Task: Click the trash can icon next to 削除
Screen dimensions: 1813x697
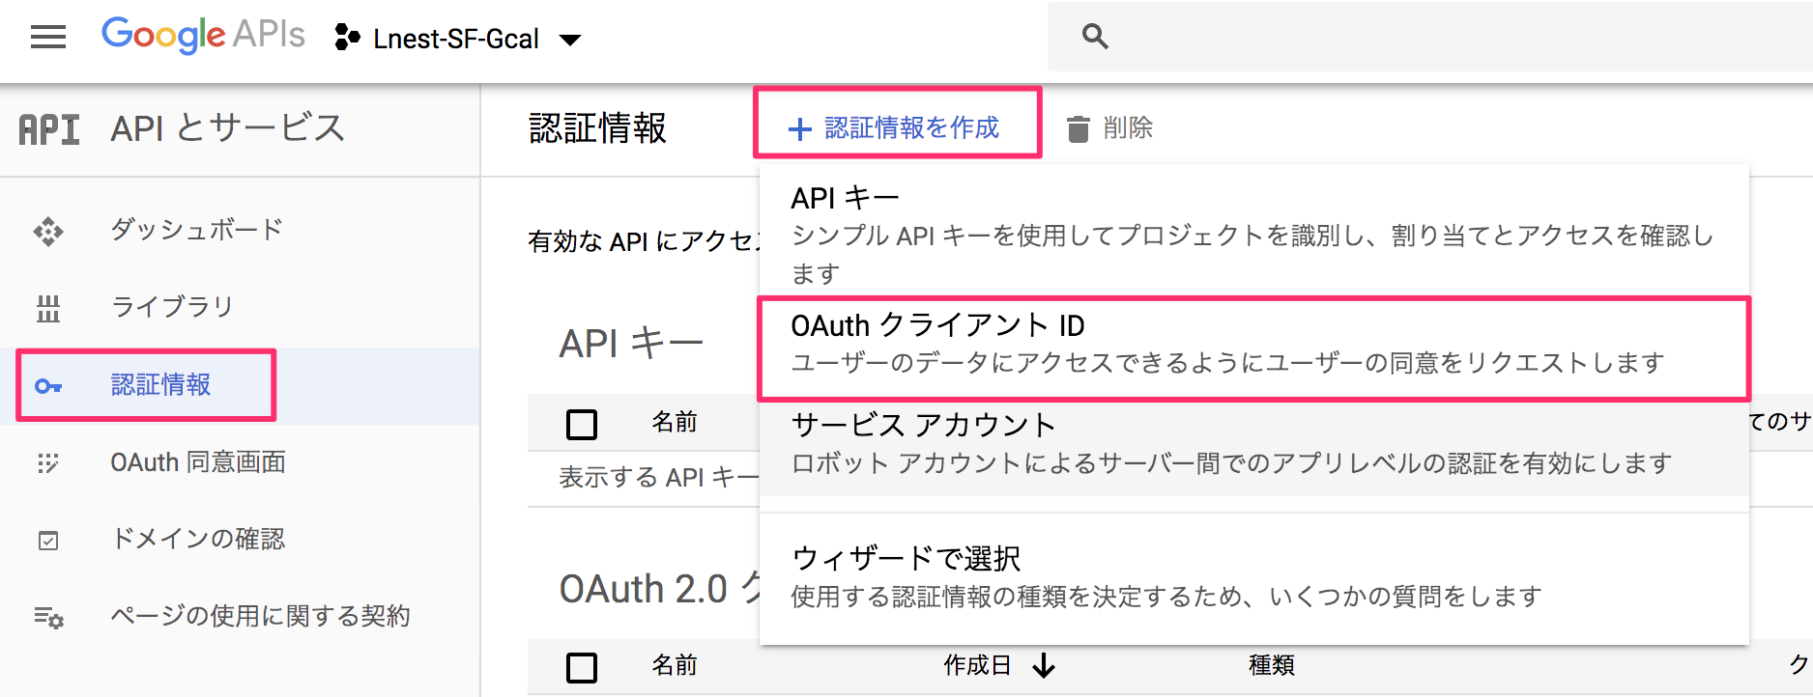Action: point(1078,128)
